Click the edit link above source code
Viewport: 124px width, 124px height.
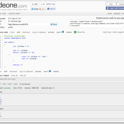point(19,32)
